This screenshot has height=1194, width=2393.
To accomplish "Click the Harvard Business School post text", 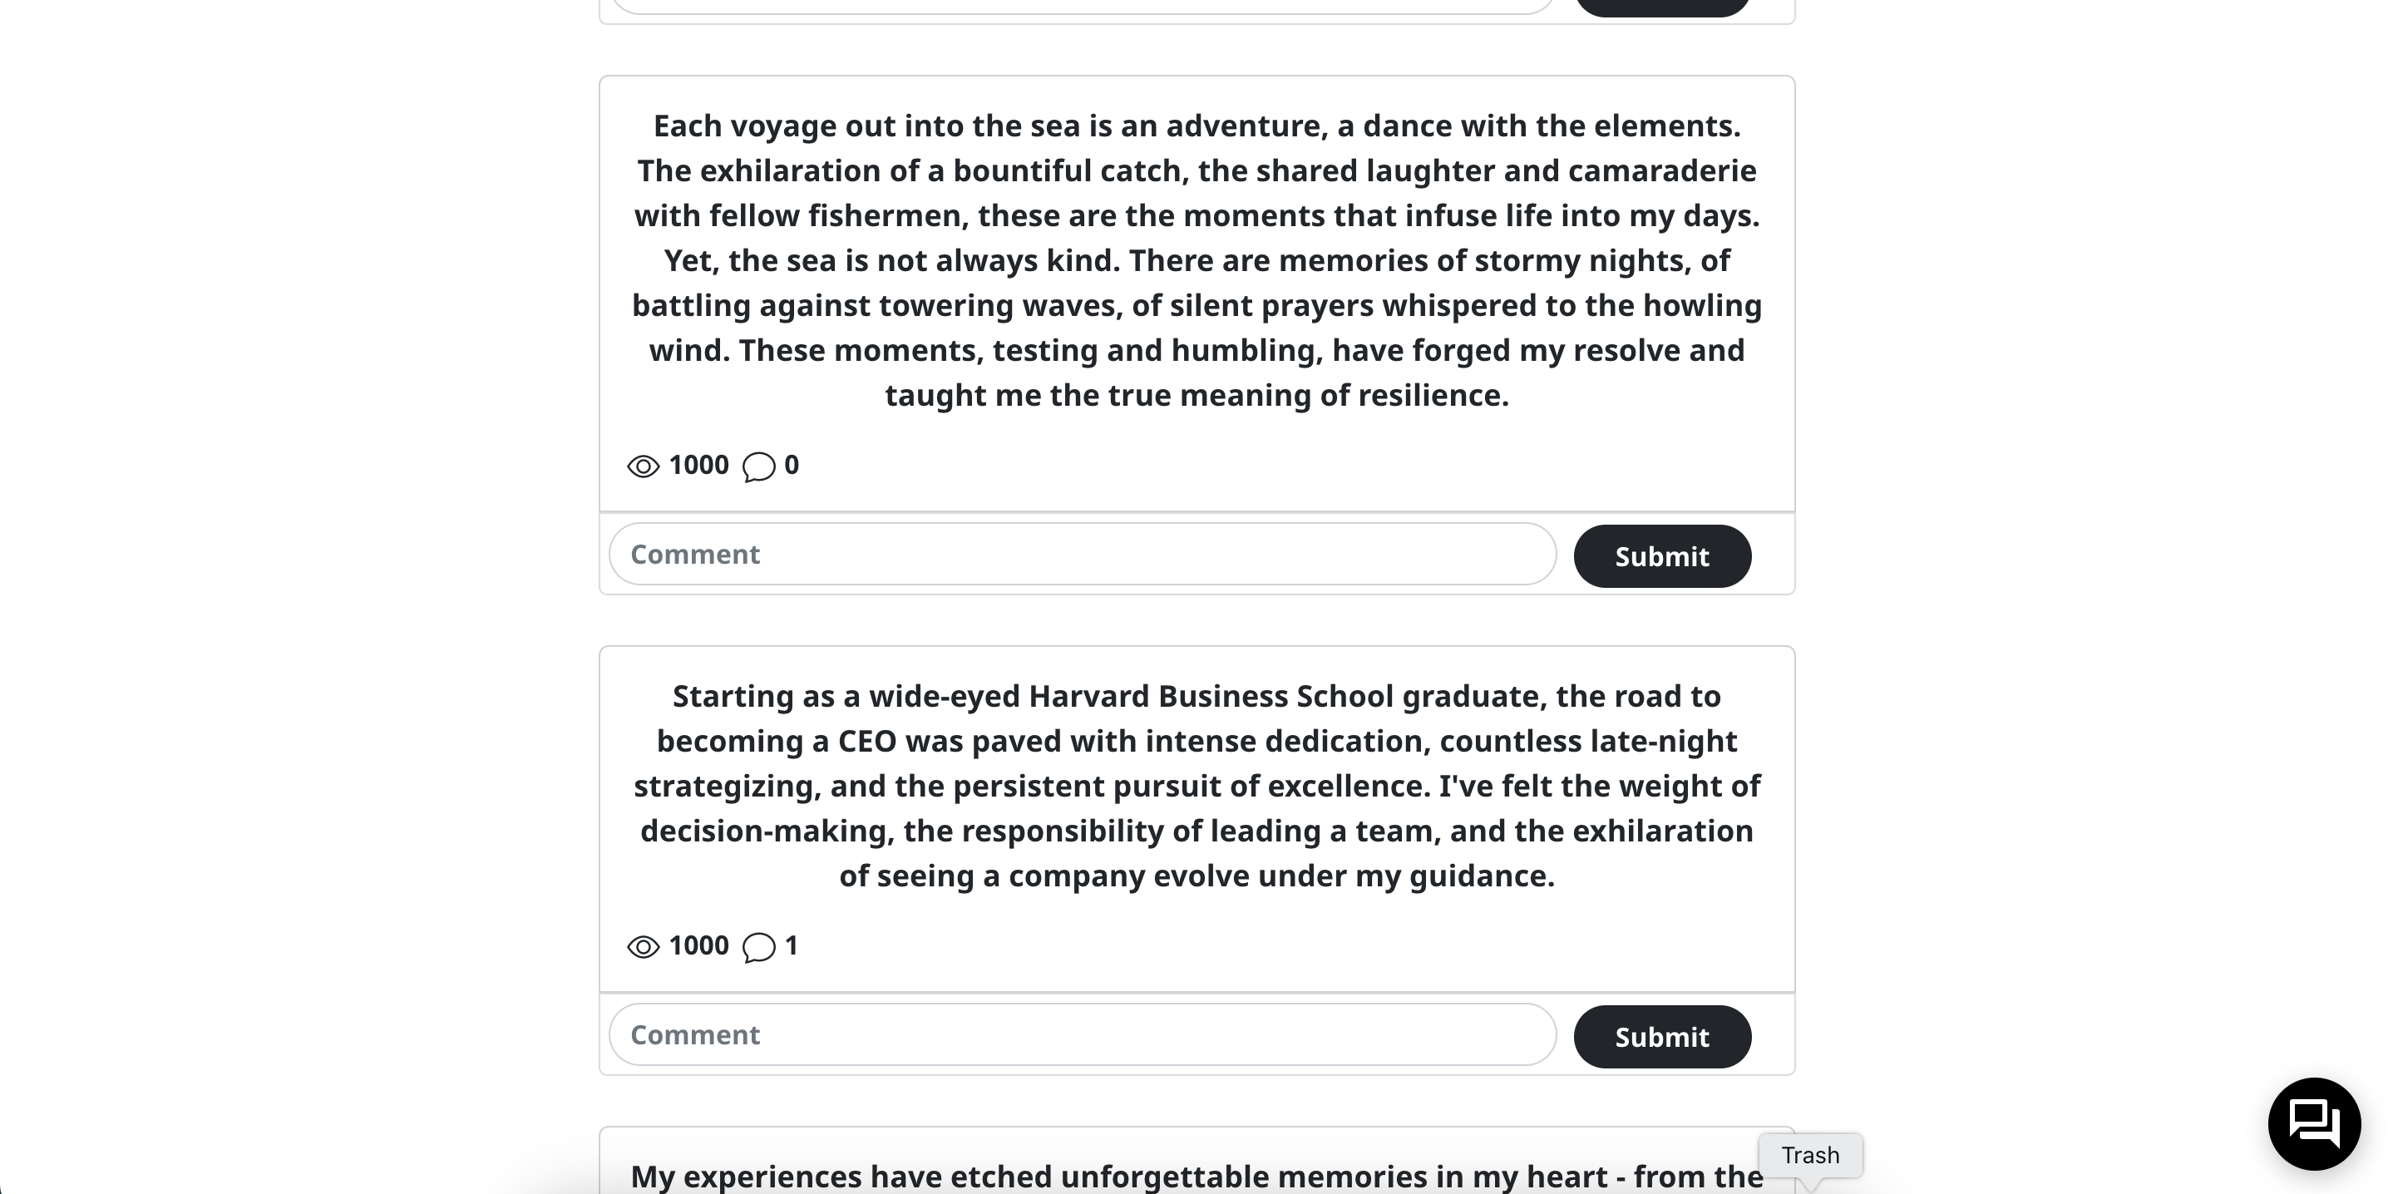I will (1196, 785).
